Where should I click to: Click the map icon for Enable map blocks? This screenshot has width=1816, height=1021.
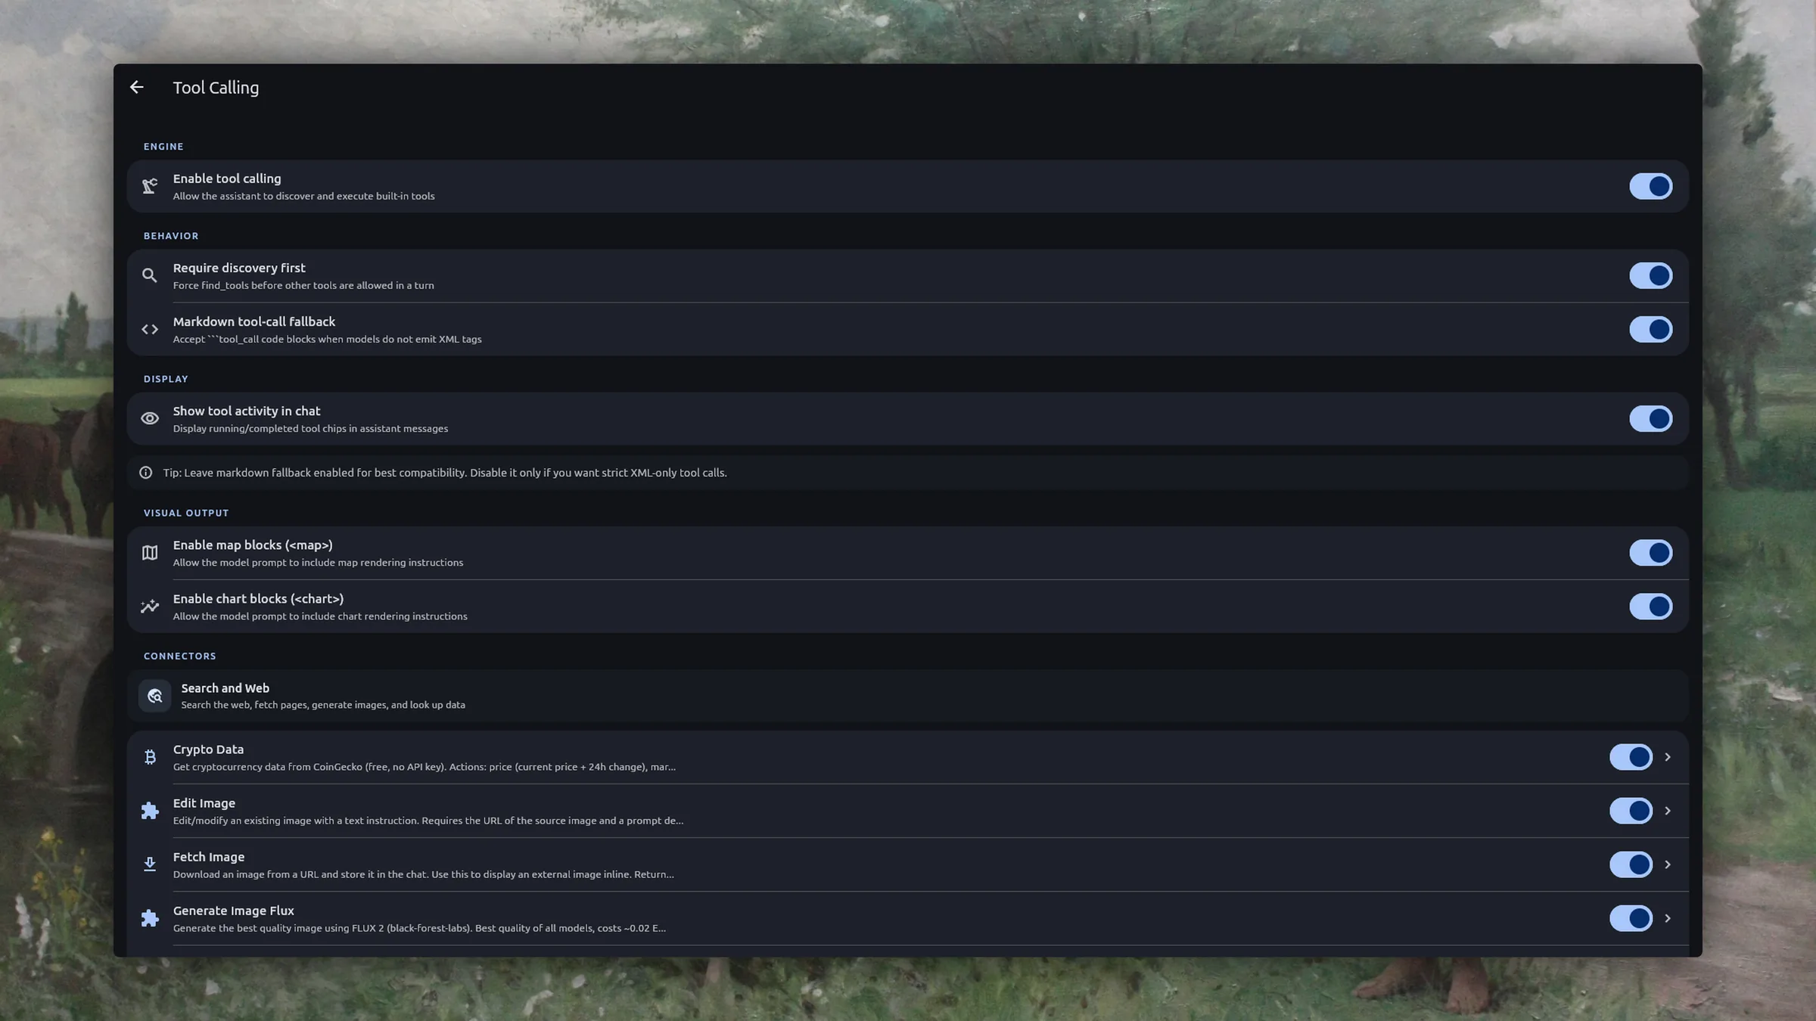point(150,553)
